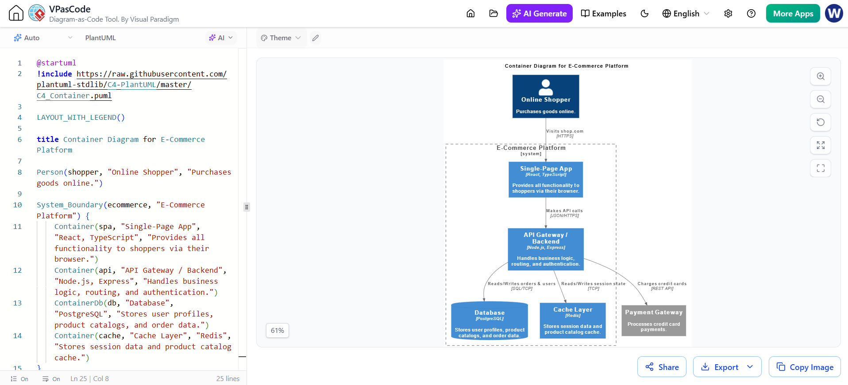Open the Examples menu
The image size is (848, 385).
(603, 13)
